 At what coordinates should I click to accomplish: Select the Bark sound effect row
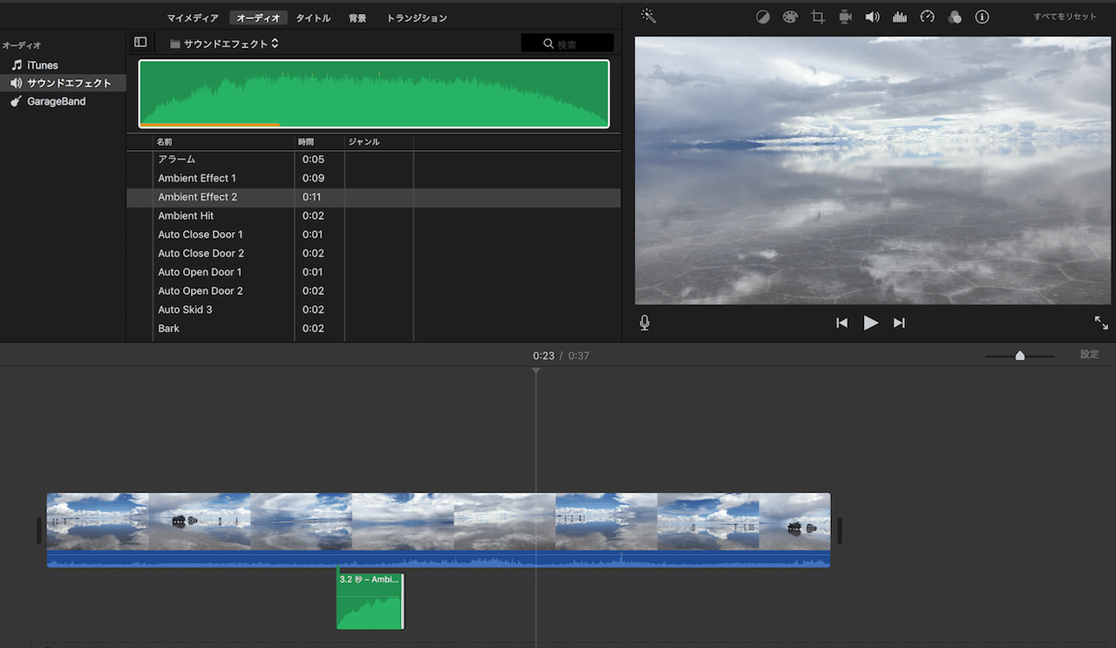(x=374, y=329)
